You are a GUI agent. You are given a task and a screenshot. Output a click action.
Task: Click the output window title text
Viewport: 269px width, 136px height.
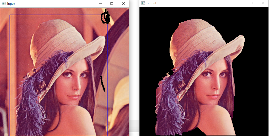[151, 3]
